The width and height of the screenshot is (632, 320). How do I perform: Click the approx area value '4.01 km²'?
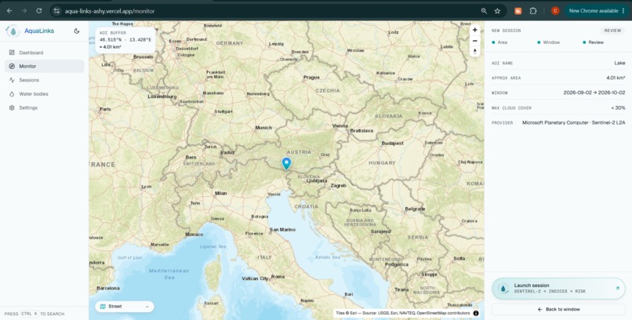616,78
